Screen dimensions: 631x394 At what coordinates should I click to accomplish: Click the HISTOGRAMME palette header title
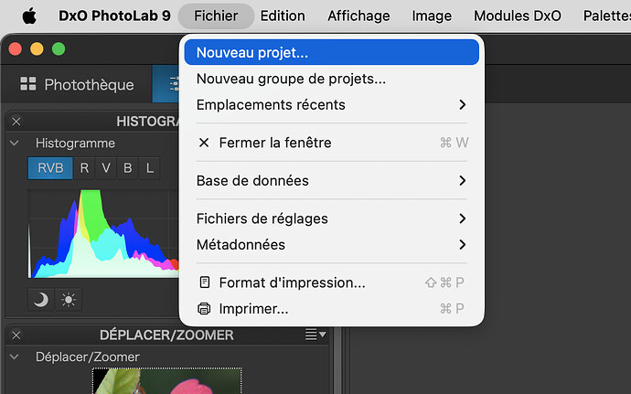click(x=147, y=122)
